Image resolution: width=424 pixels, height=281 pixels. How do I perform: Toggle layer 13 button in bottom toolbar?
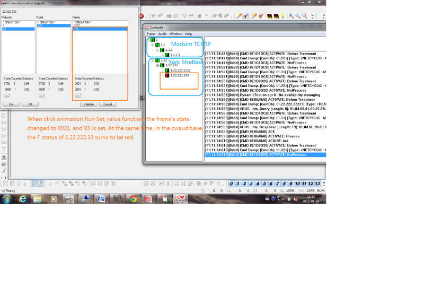coord(317,183)
